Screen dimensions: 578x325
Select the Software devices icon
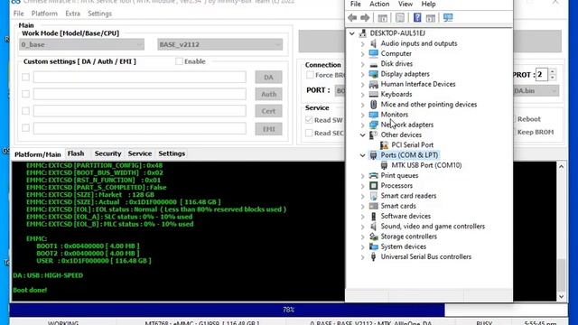click(x=373, y=217)
